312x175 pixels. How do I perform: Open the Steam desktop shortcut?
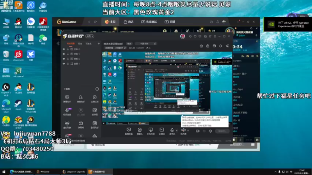click(18, 105)
